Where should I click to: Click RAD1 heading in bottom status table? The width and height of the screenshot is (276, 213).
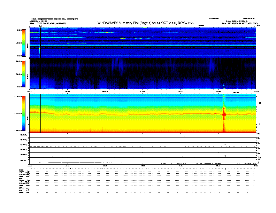(21, 179)
